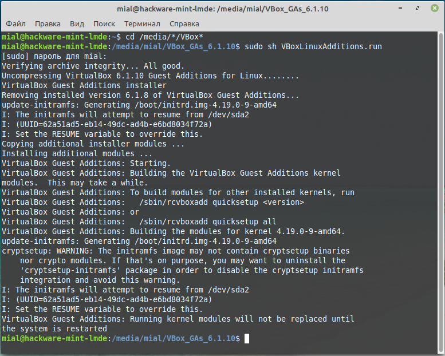
Task: Click 'Copying additional installer modules ...' line
Action: pyautogui.click(x=93, y=144)
